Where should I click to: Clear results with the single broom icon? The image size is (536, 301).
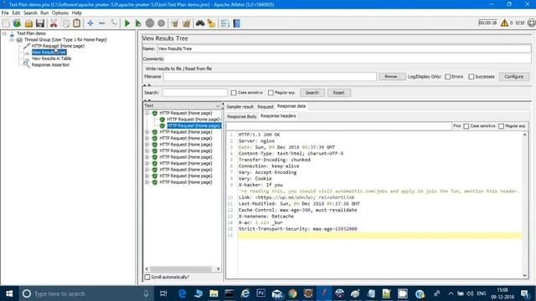175,23
